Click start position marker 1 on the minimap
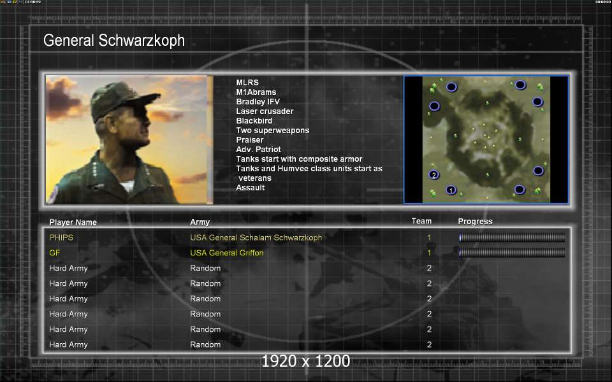This screenshot has height=382, width=612. (451, 190)
